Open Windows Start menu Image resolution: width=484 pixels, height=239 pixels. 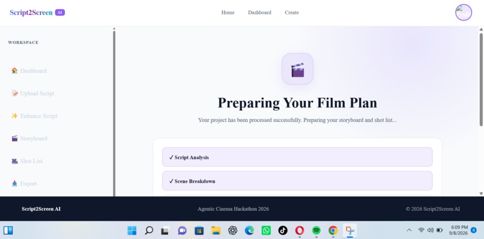click(132, 231)
